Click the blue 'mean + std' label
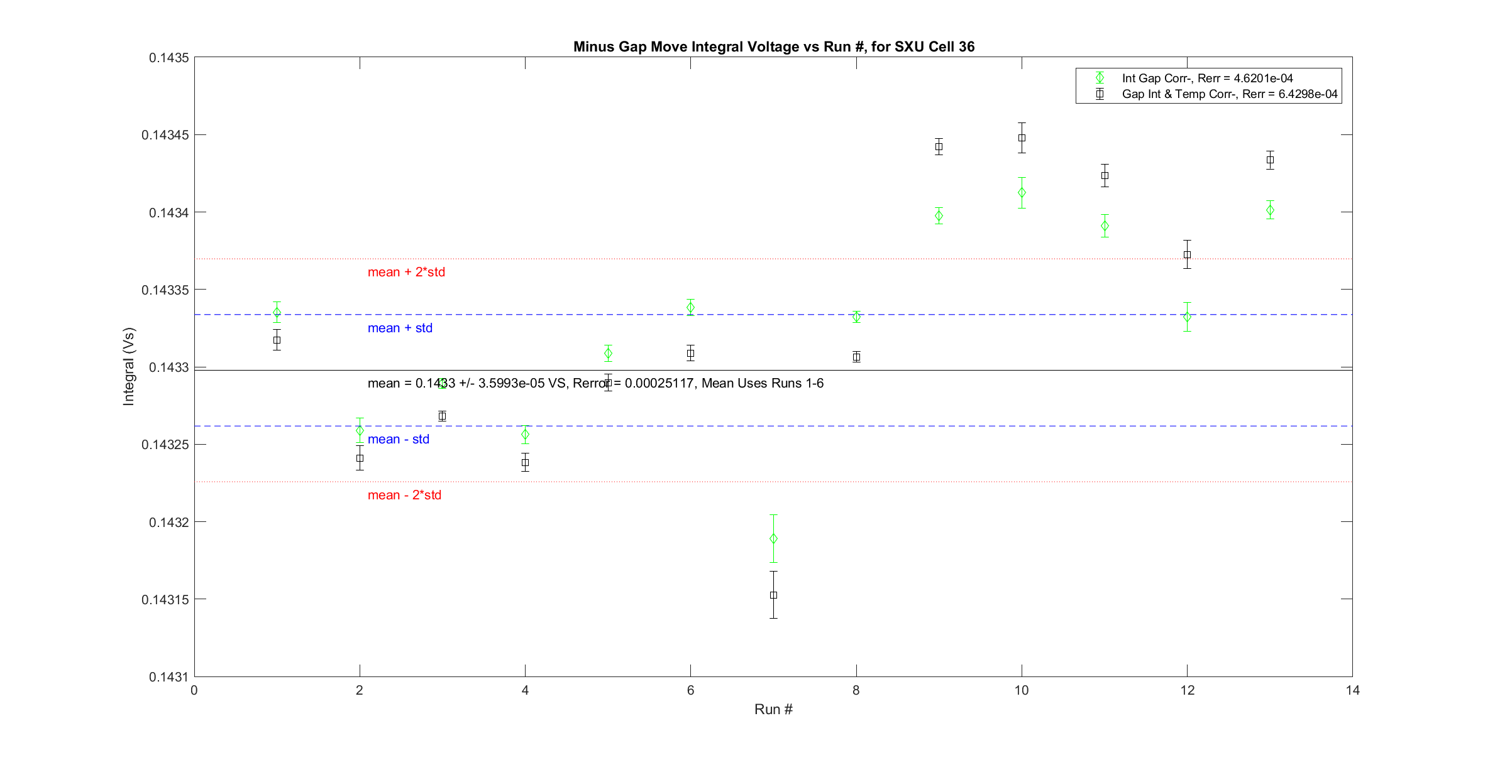 [400, 328]
